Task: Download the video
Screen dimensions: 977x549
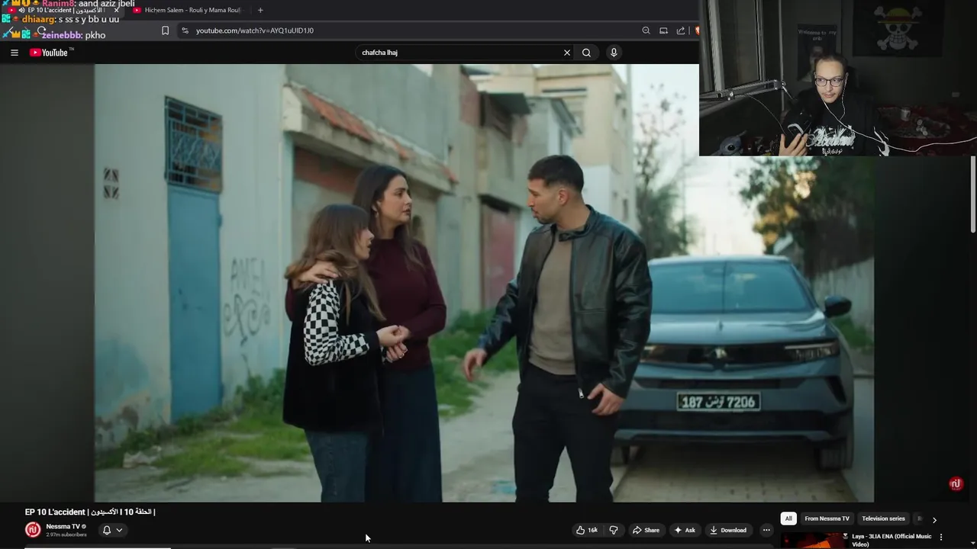Action: click(x=727, y=530)
